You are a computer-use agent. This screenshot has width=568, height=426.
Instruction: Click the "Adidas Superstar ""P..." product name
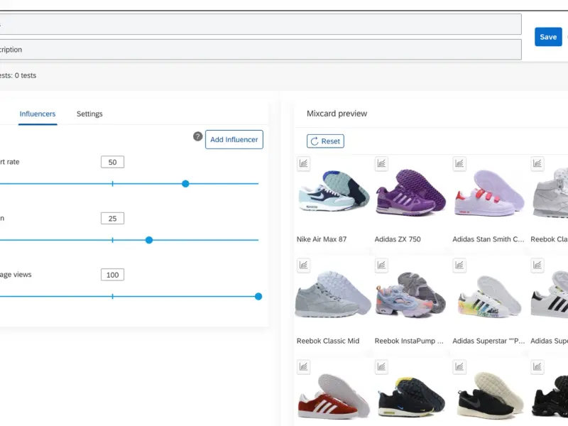click(488, 341)
